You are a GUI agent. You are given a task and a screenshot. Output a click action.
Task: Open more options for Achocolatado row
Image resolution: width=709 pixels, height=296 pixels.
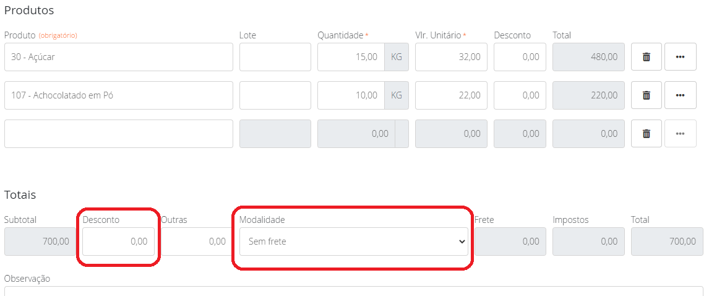(680, 95)
